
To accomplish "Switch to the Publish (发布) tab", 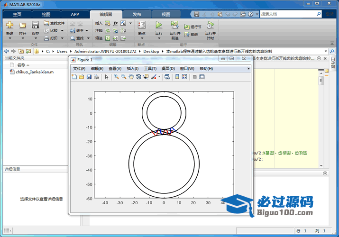I will click(137, 15).
